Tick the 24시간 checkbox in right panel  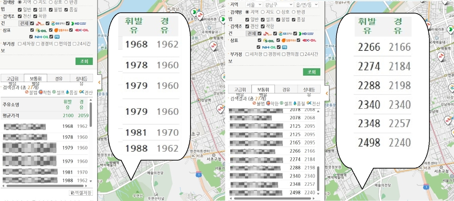click(302, 54)
